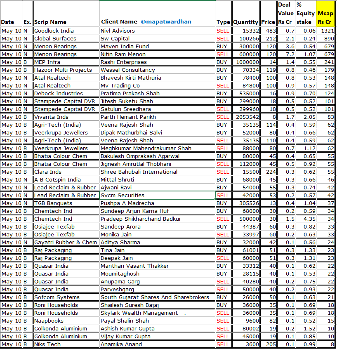The width and height of the screenshot is (337, 349).
Task: Select 'Bhavesh Kirti Mathuria' client cell
Action: (x=158, y=78)
